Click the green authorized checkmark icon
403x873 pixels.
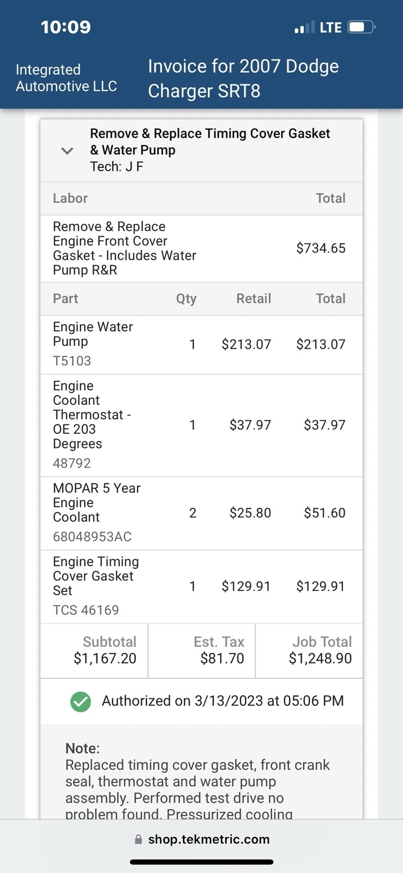tap(81, 702)
